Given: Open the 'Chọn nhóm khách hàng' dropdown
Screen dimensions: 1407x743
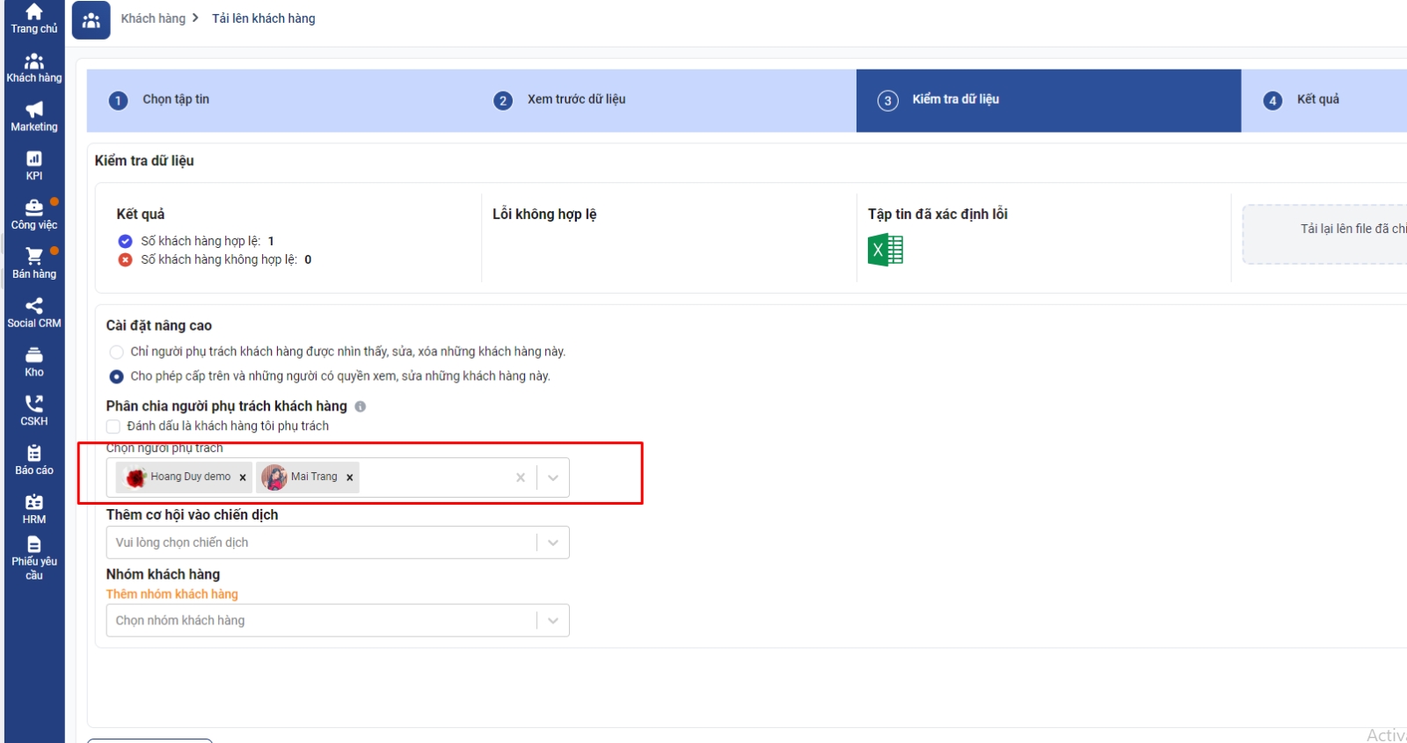Looking at the screenshot, I should pos(337,621).
